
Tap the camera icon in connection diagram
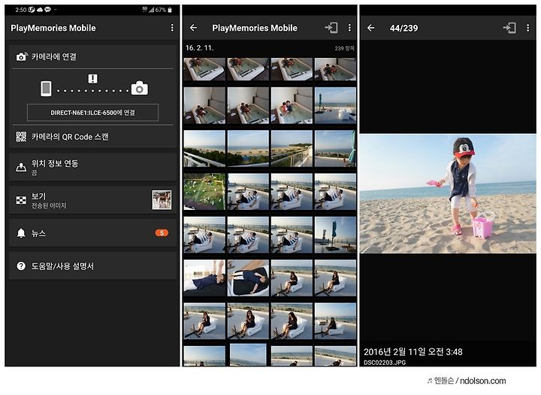click(x=140, y=89)
